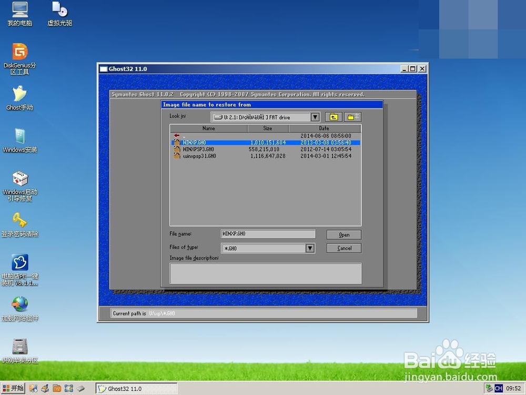This screenshot has height=395, width=526.
Task: Click the system tray network icon
Action: click(x=489, y=388)
